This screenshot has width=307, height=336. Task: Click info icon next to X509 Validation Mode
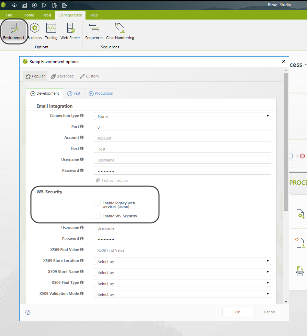point(82,293)
